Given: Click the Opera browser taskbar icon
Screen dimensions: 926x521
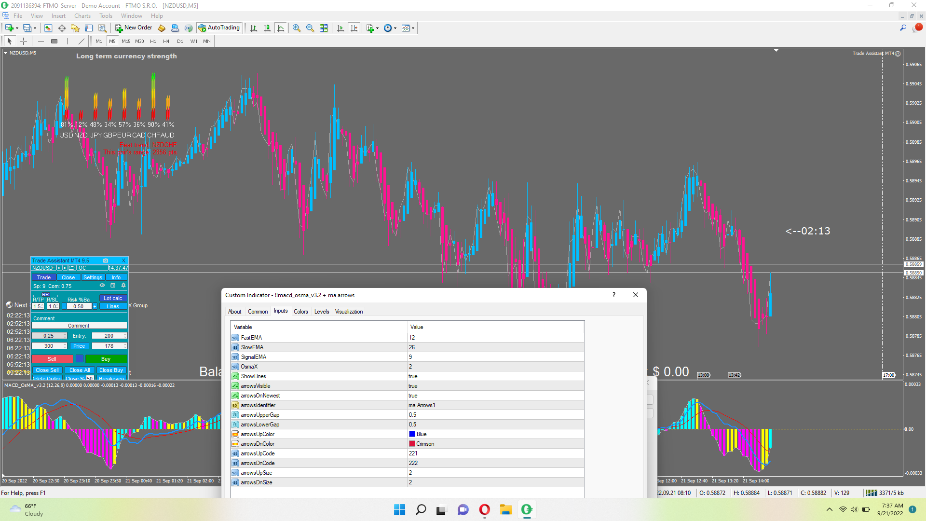Looking at the screenshot, I should (484, 509).
